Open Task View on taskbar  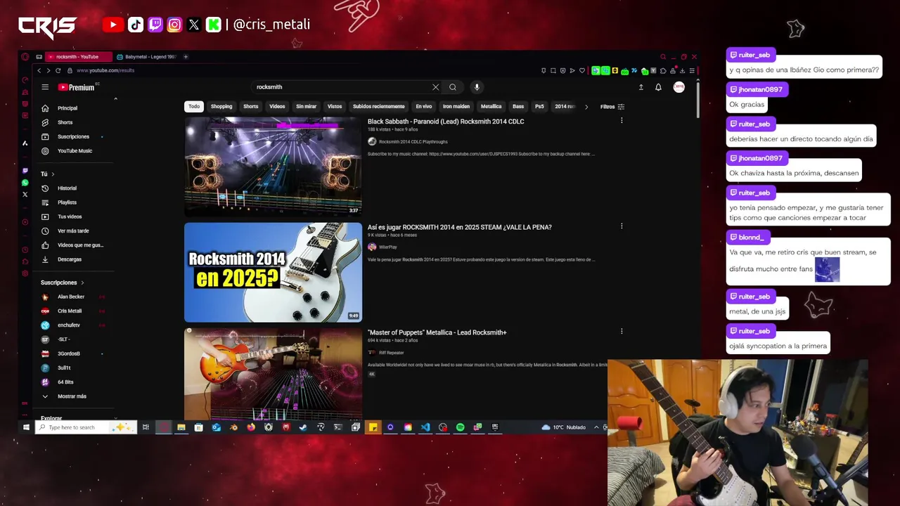pyautogui.click(x=146, y=427)
